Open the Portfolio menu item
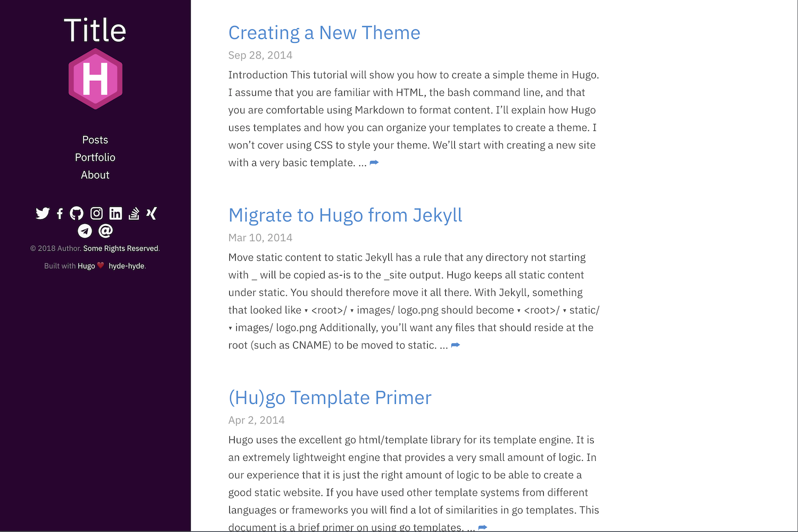The height and width of the screenshot is (532, 798). coord(95,157)
